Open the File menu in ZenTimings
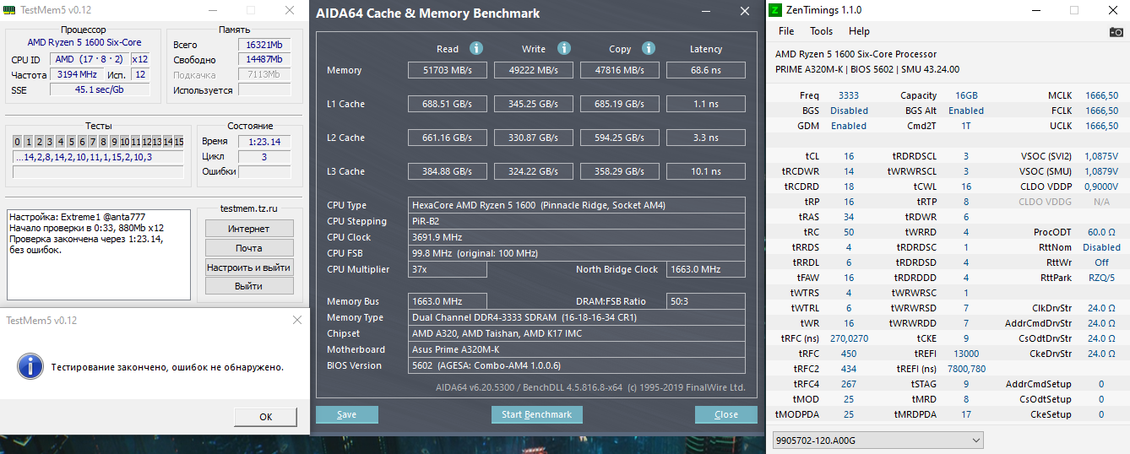 click(786, 31)
